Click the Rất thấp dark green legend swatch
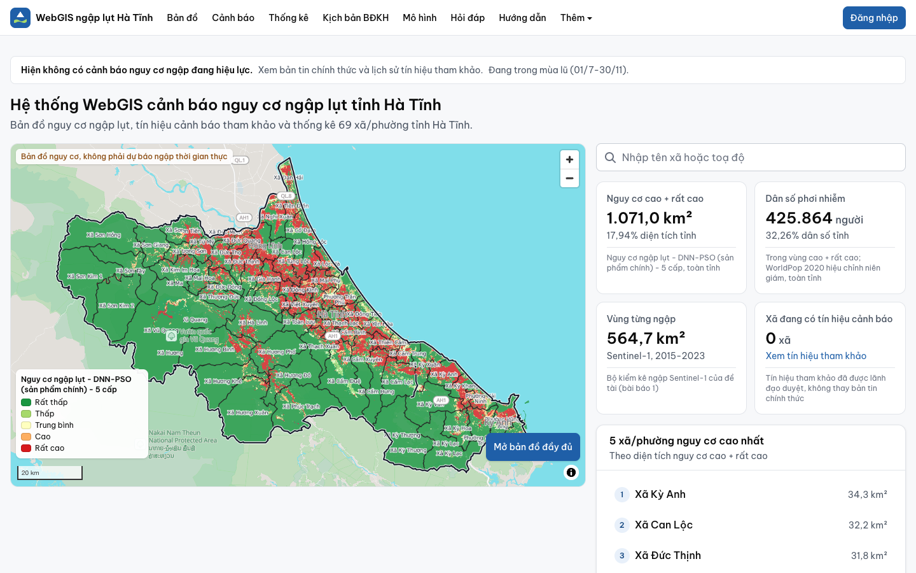This screenshot has height=573, width=916. [26, 402]
